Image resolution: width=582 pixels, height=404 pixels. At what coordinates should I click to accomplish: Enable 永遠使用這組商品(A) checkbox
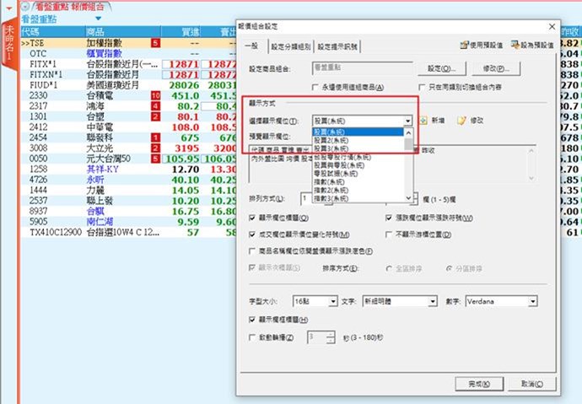[x=315, y=87]
